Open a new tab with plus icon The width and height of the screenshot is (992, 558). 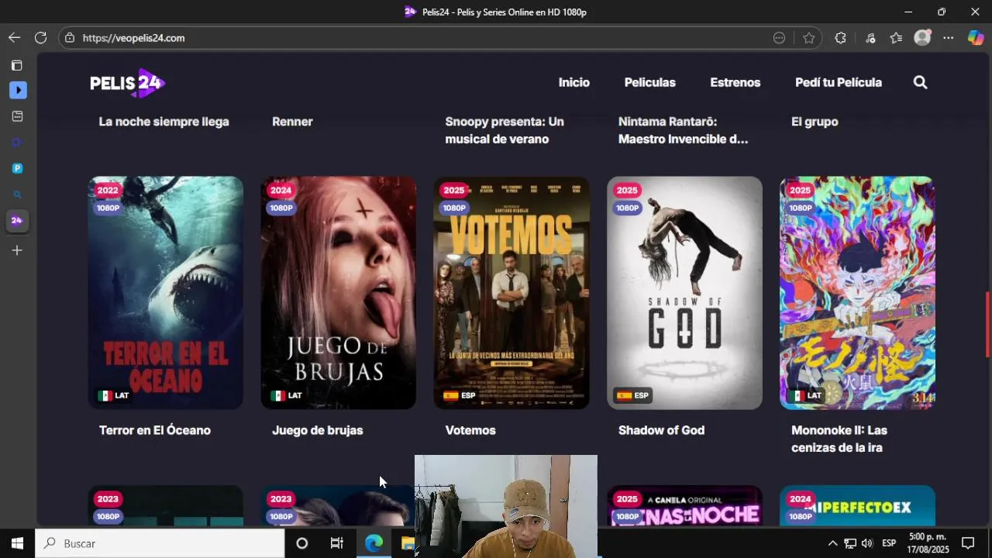pos(17,250)
